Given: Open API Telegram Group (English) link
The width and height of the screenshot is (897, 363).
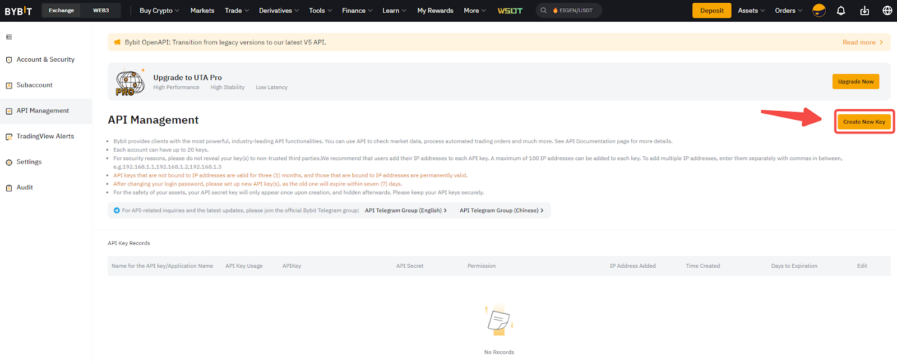Looking at the screenshot, I should (405, 211).
